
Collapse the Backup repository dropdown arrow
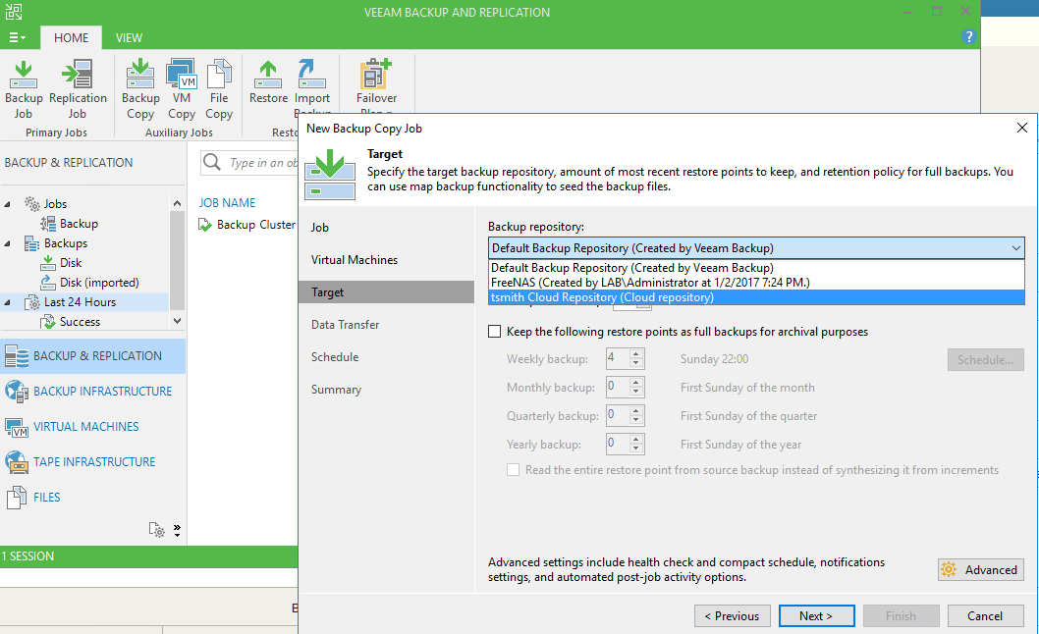(x=1015, y=248)
